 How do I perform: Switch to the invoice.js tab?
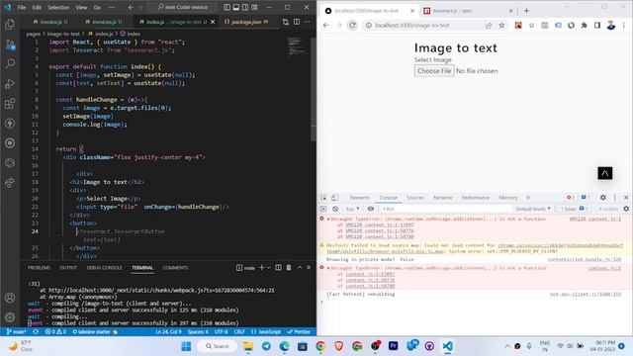50,22
